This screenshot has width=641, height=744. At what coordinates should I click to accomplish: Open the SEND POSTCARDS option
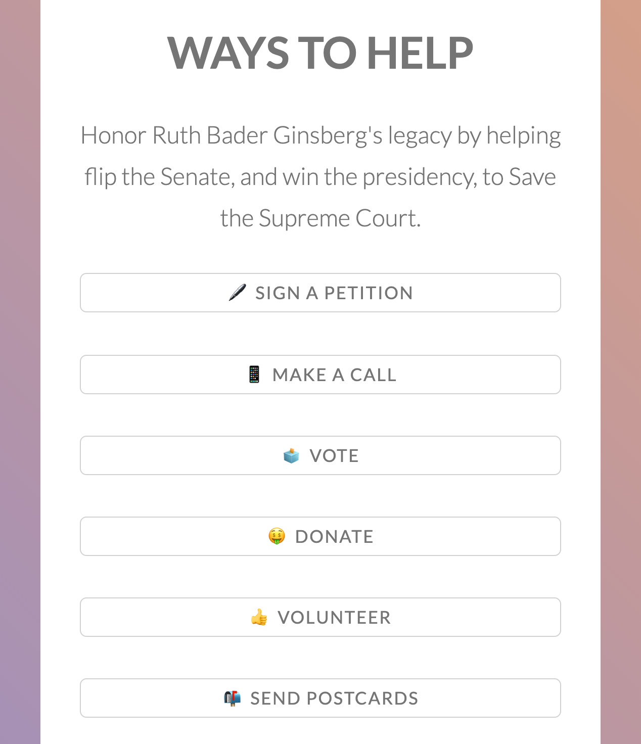pyautogui.click(x=320, y=698)
